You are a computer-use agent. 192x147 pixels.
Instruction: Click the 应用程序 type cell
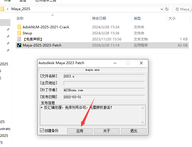pyautogui.click(x=141, y=45)
